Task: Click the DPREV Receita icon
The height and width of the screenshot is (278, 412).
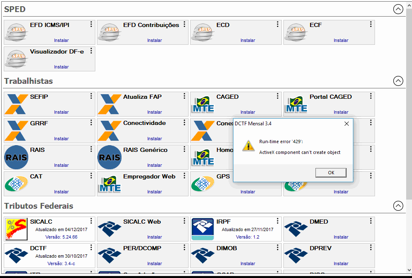Action: coord(296,256)
